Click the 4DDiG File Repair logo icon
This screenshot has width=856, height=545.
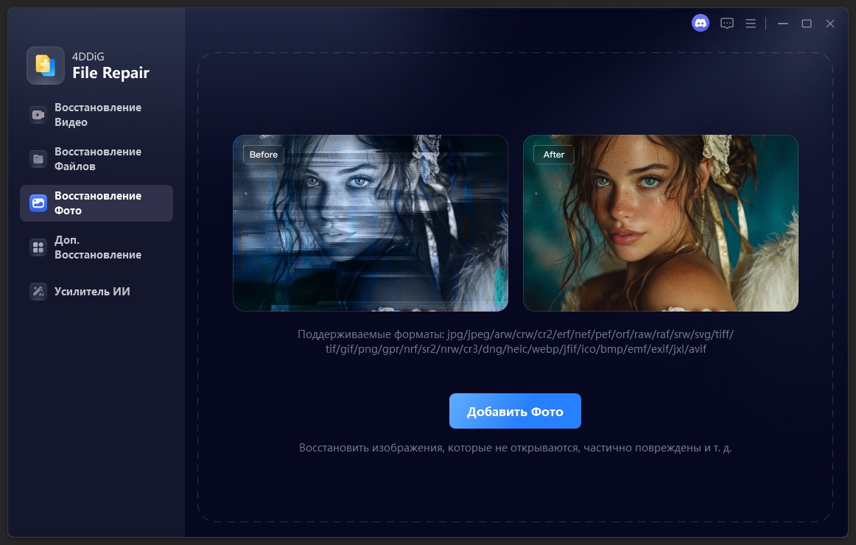pos(46,66)
